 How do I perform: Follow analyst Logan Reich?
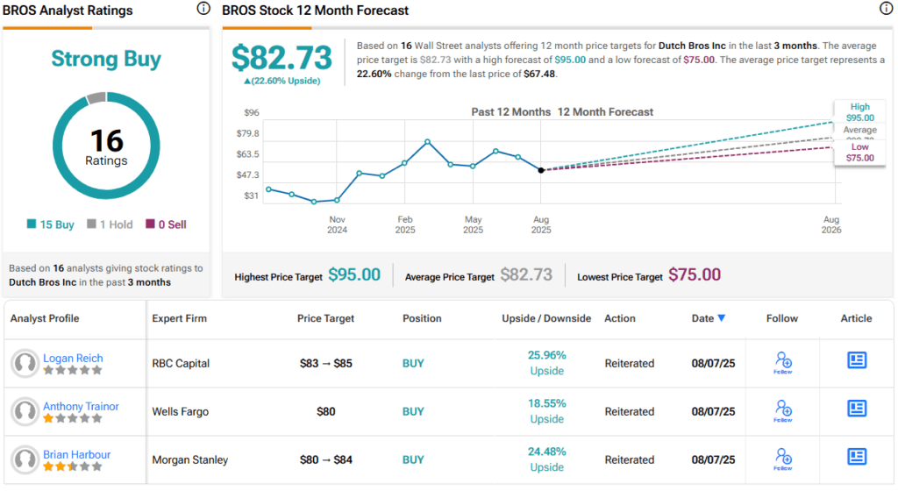coord(783,363)
